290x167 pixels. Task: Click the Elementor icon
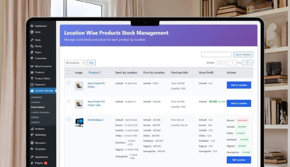[x=32, y=143]
